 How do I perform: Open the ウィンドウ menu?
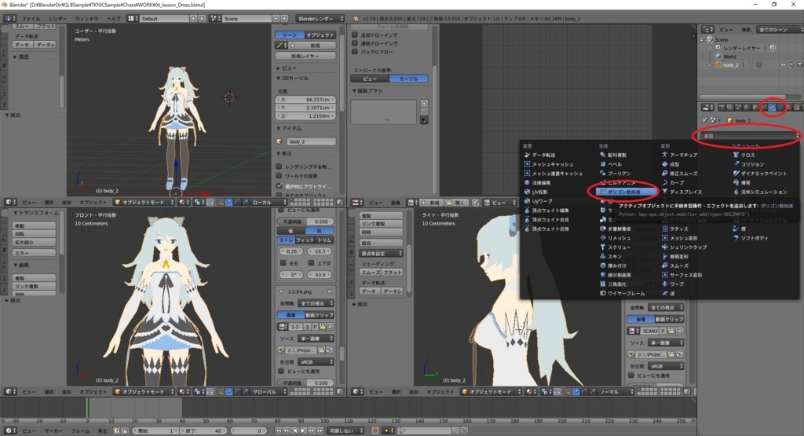86,19
